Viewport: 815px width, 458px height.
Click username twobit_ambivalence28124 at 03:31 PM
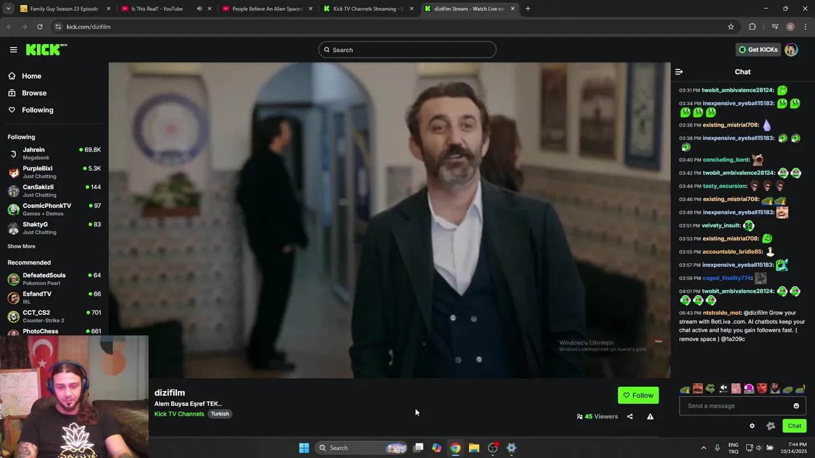pos(738,90)
